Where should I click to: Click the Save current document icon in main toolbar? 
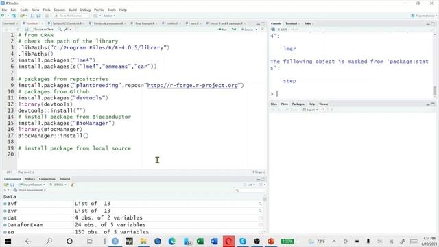click(32, 16)
